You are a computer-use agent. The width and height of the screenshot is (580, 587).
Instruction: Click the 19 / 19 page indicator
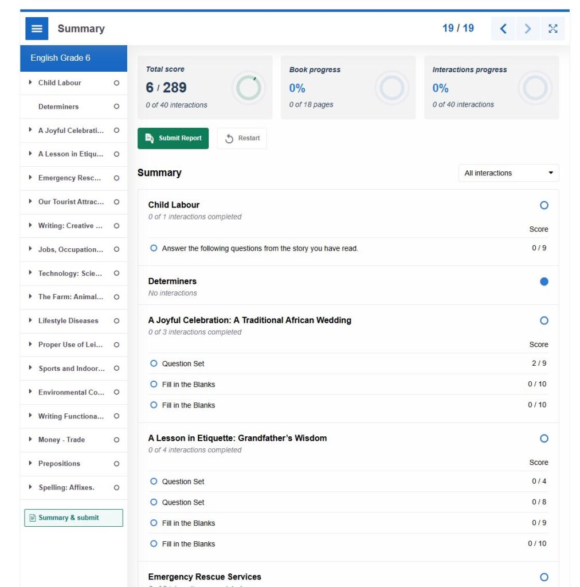457,28
